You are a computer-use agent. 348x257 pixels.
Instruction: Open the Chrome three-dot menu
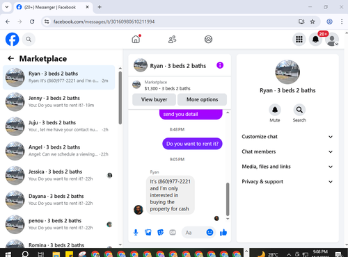pyautogui.click(x=342, y=22)
